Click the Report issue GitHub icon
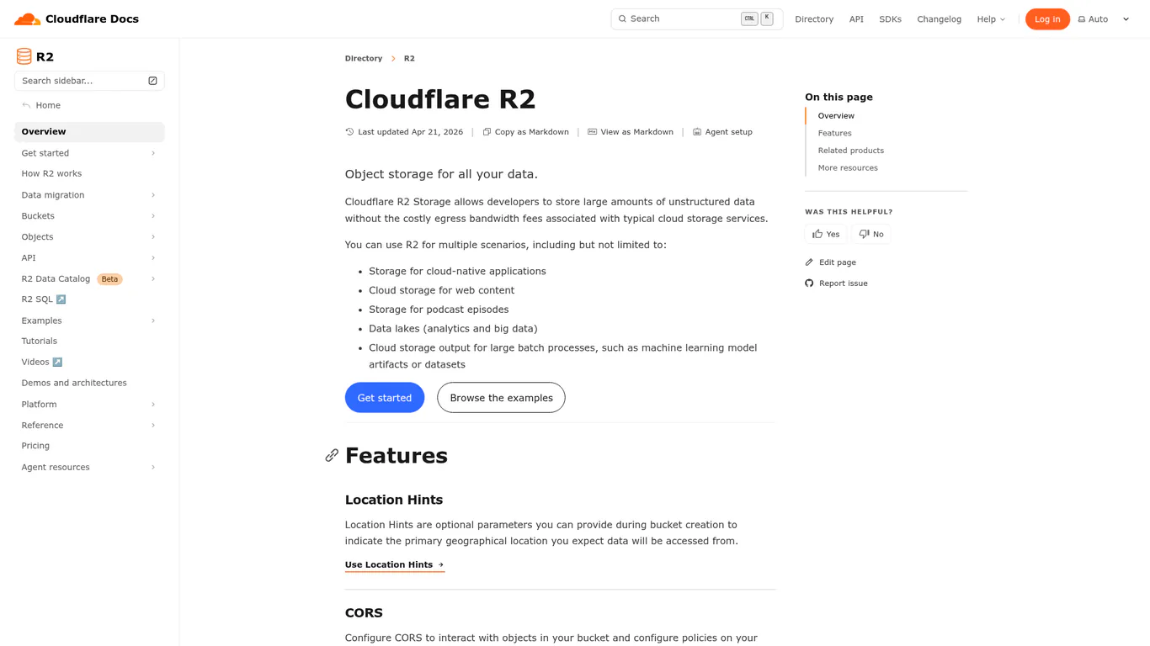Image resolution: width=1150 pixels, height=646 pixels. coord(809,283)
